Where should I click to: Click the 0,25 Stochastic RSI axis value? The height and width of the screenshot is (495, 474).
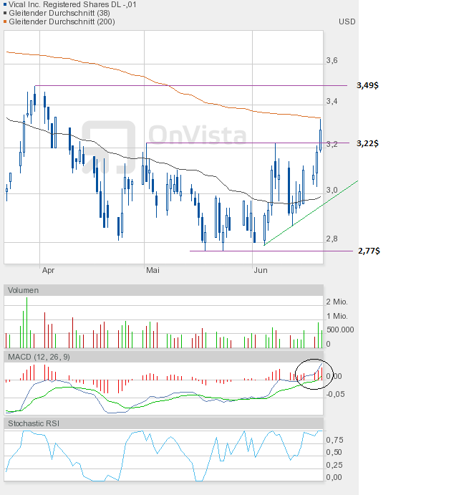[334, 465]
